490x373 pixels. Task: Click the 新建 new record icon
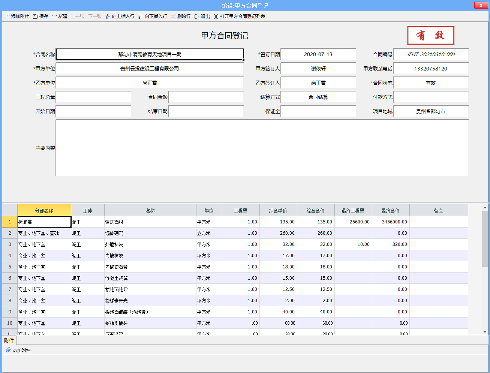[54, 16]
